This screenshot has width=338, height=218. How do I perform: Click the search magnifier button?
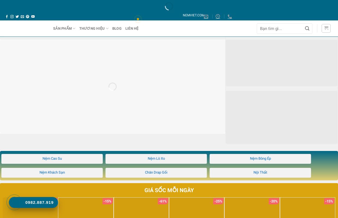307,29
